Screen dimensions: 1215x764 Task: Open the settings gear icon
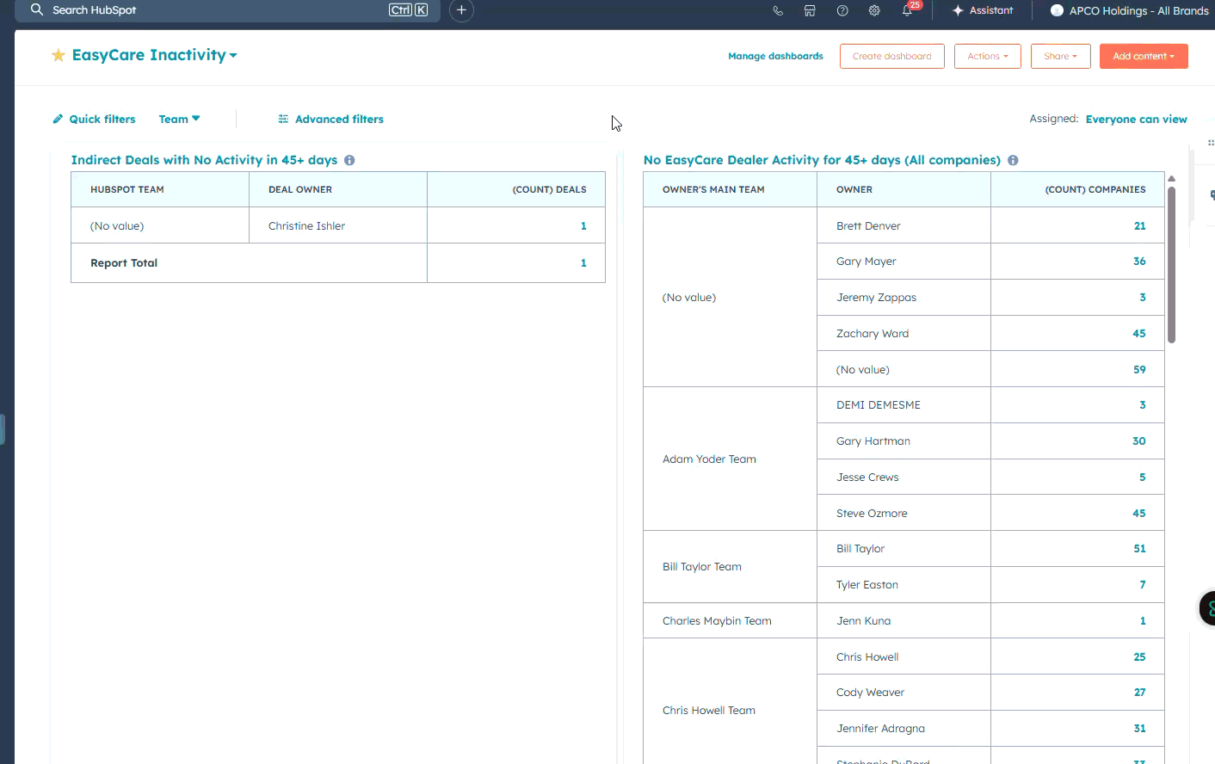(874, 10)
